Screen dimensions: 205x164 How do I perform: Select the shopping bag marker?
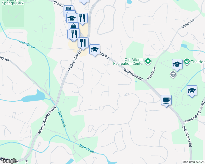73,26
